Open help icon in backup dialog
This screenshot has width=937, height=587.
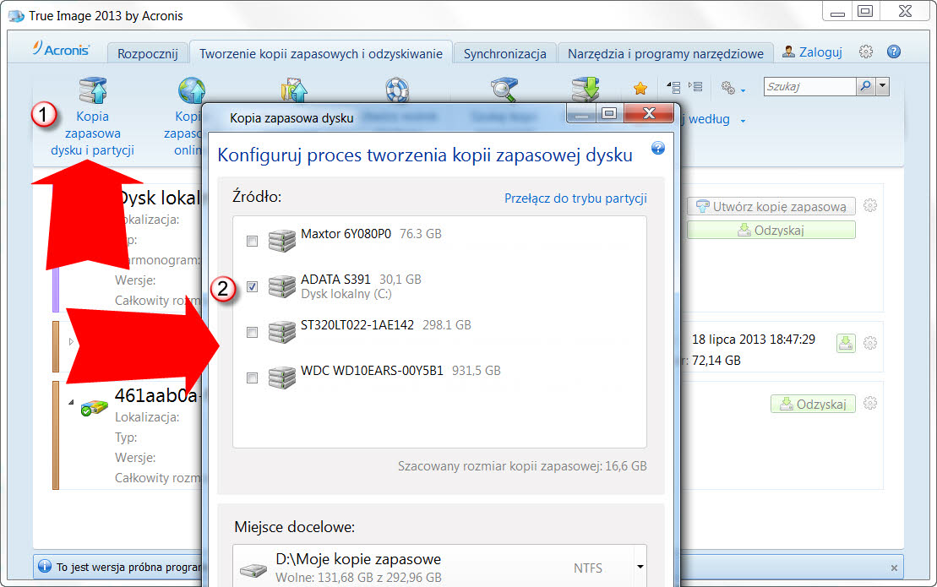[658, 148]
